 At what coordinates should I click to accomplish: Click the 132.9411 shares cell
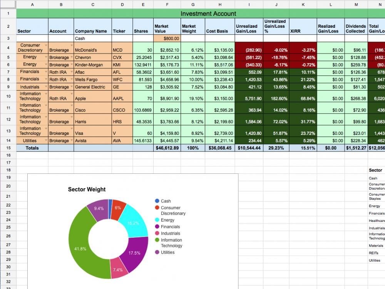[x=143, y=65]
